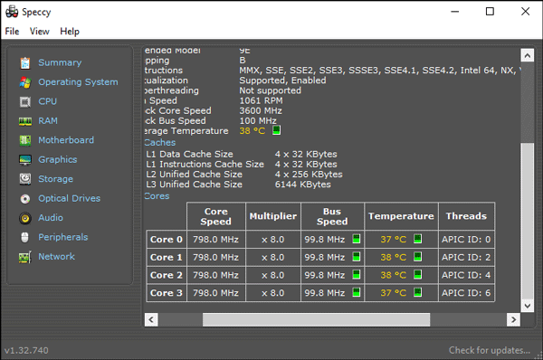Click the Bus Speed column header

click(332, 216)
